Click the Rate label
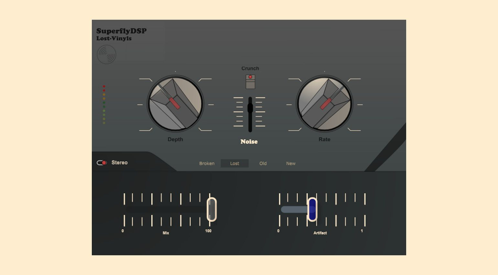The image size is (498, 275). tap(324, 139)
